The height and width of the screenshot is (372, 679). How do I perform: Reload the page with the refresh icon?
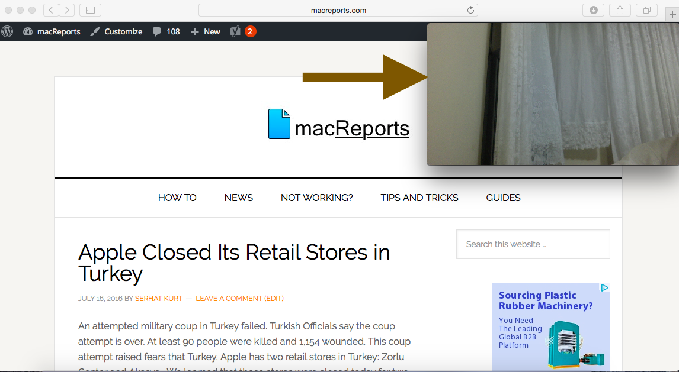click(470, 10)
